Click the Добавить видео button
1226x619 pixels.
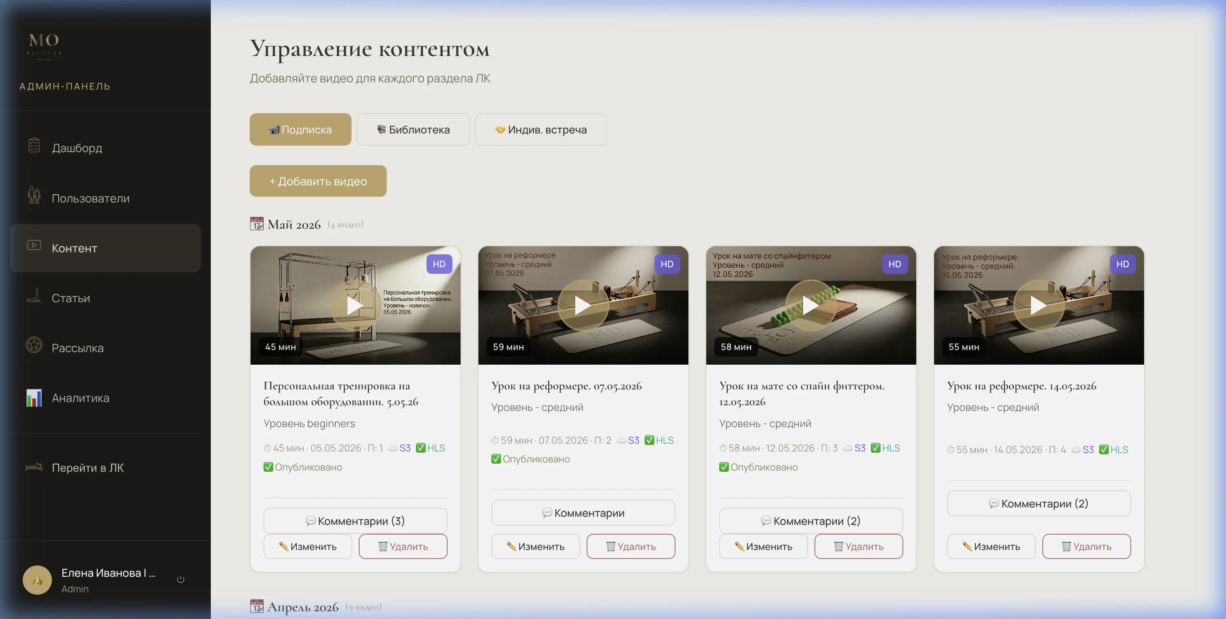tap(318, 181)
